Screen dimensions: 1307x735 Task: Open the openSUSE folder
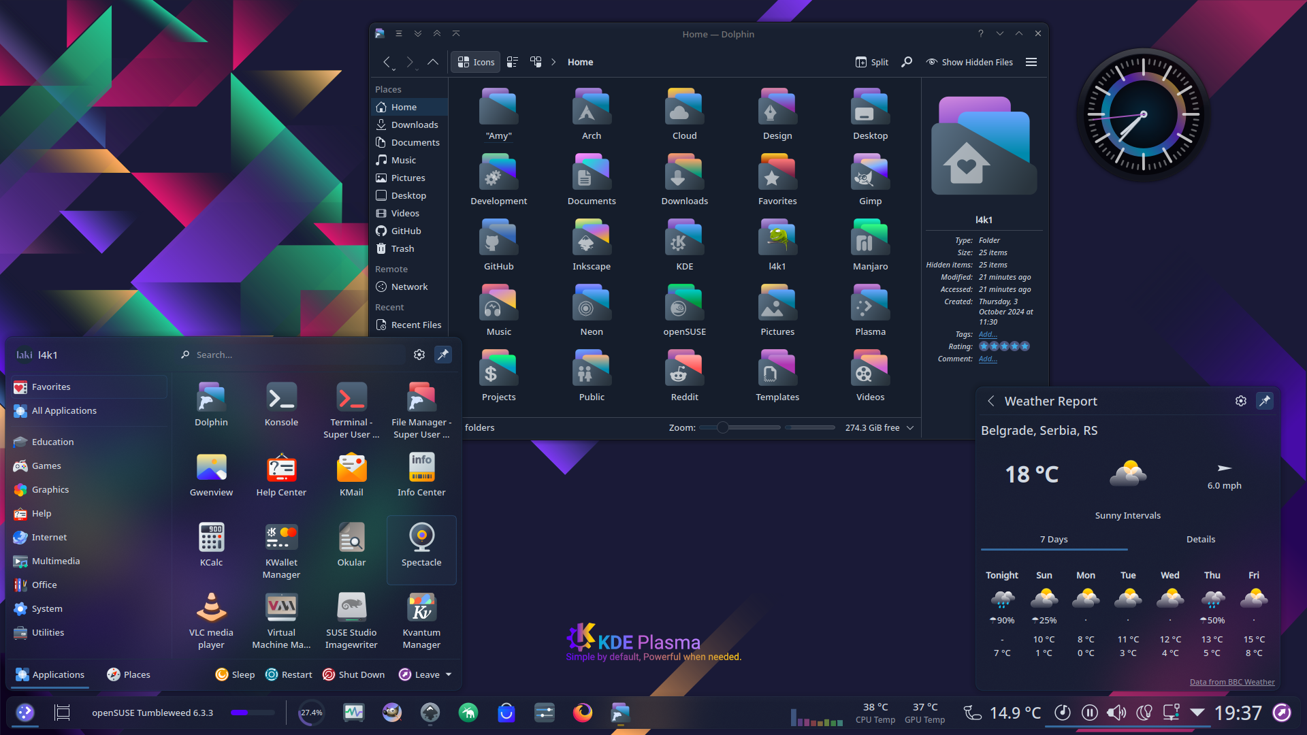click(x=684, y=310)
